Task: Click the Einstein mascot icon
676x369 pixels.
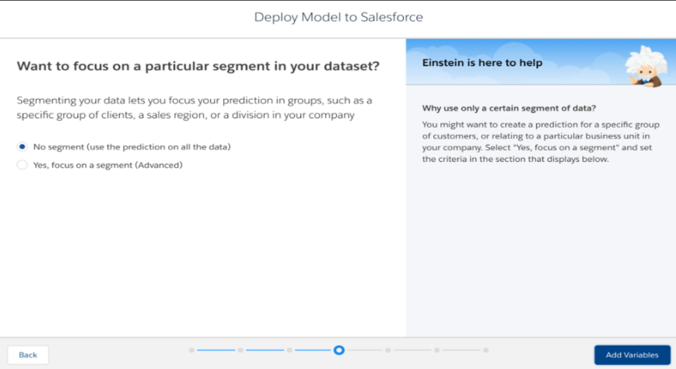Action: point(646,66)
